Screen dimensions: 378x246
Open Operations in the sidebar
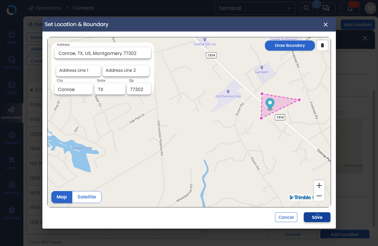coord(11,113)
